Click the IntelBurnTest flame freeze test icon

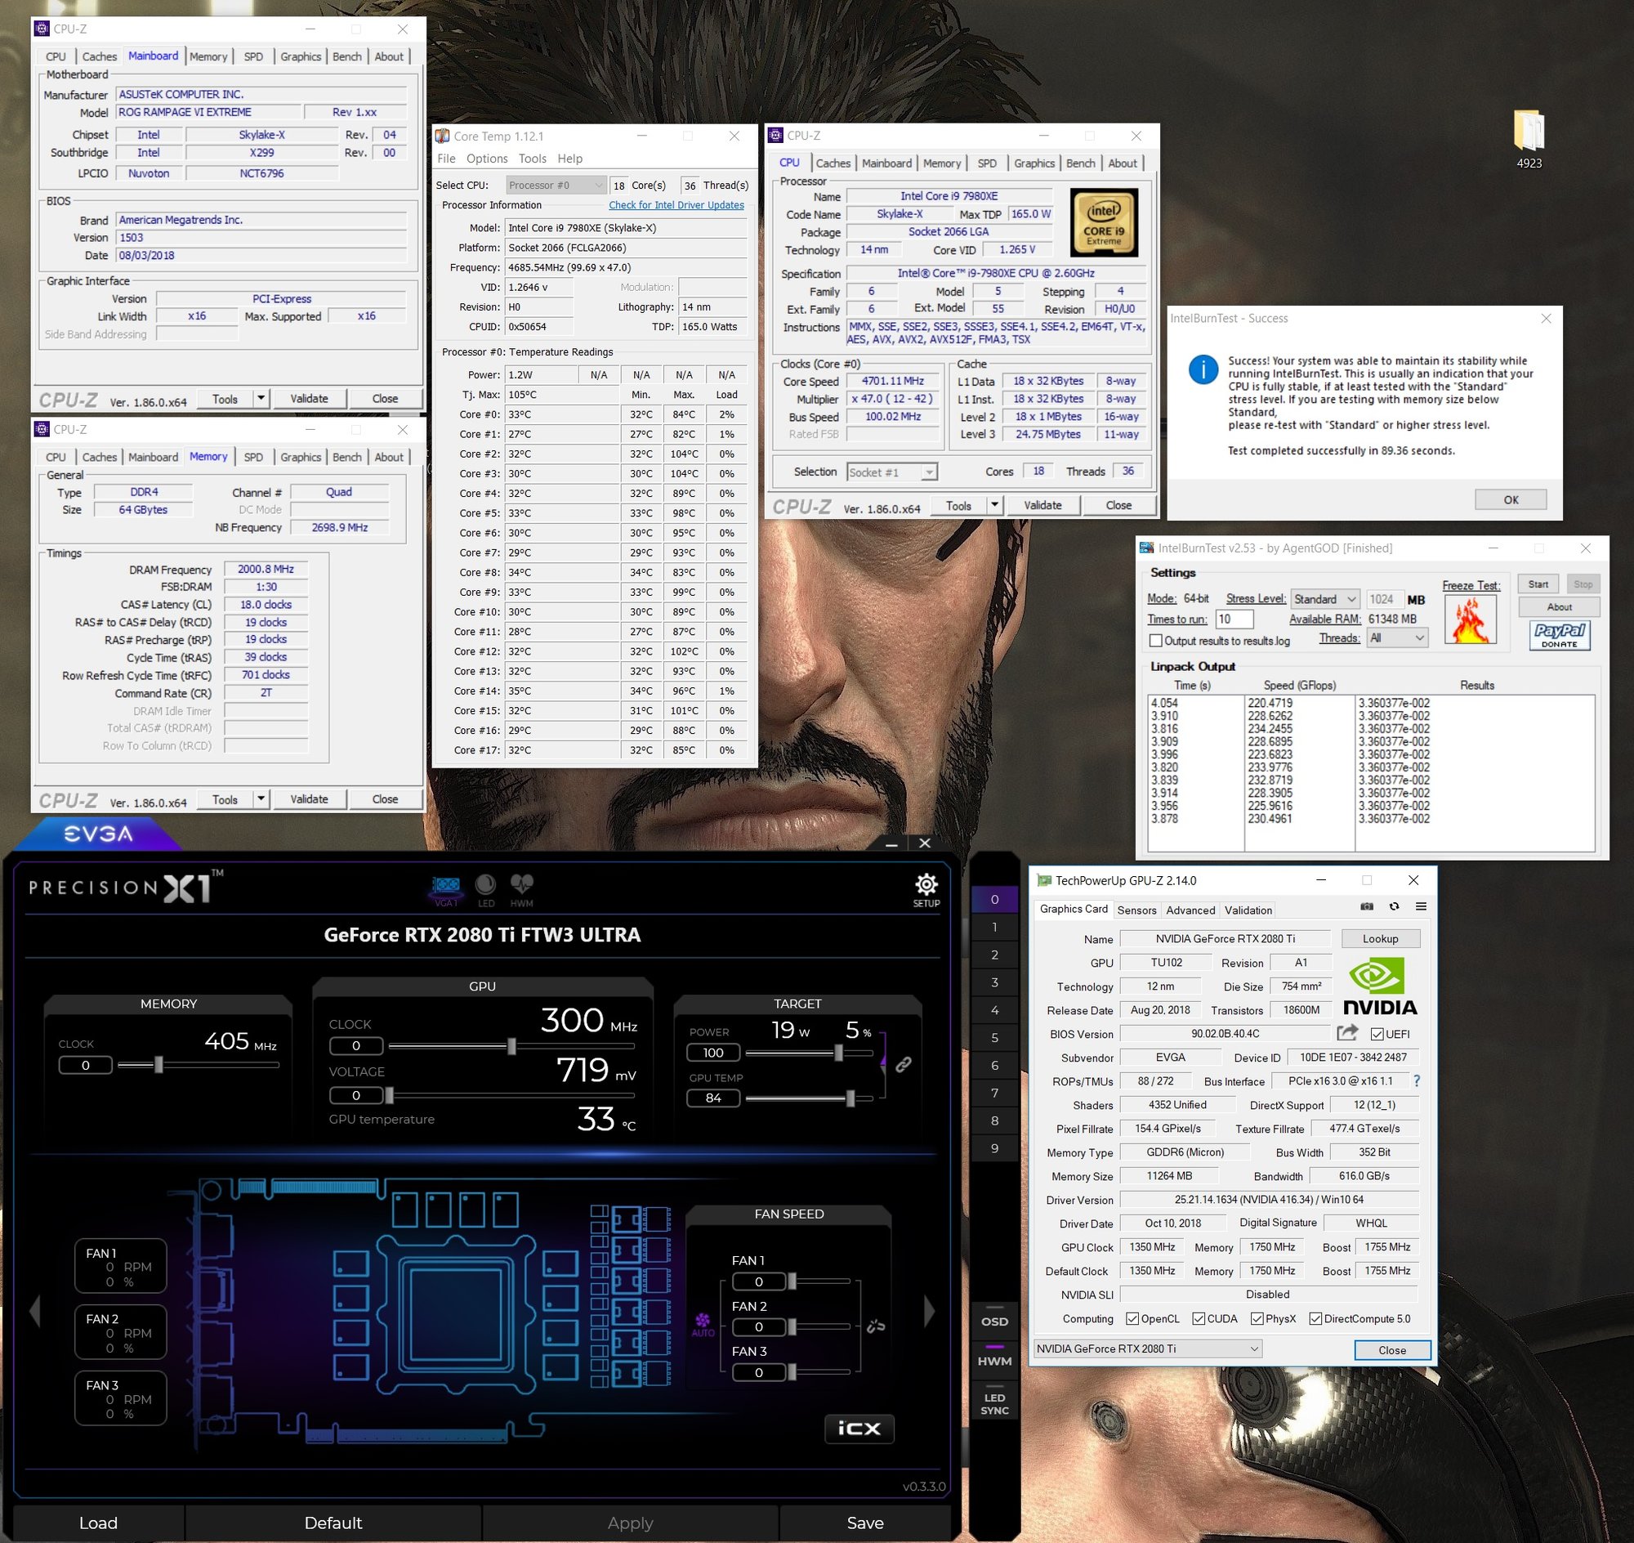[x=1471, y=620]
